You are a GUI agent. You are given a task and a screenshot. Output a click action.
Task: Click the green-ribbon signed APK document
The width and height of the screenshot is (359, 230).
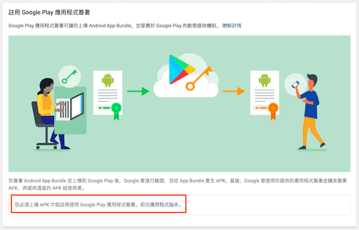click(x=108, y=95)
